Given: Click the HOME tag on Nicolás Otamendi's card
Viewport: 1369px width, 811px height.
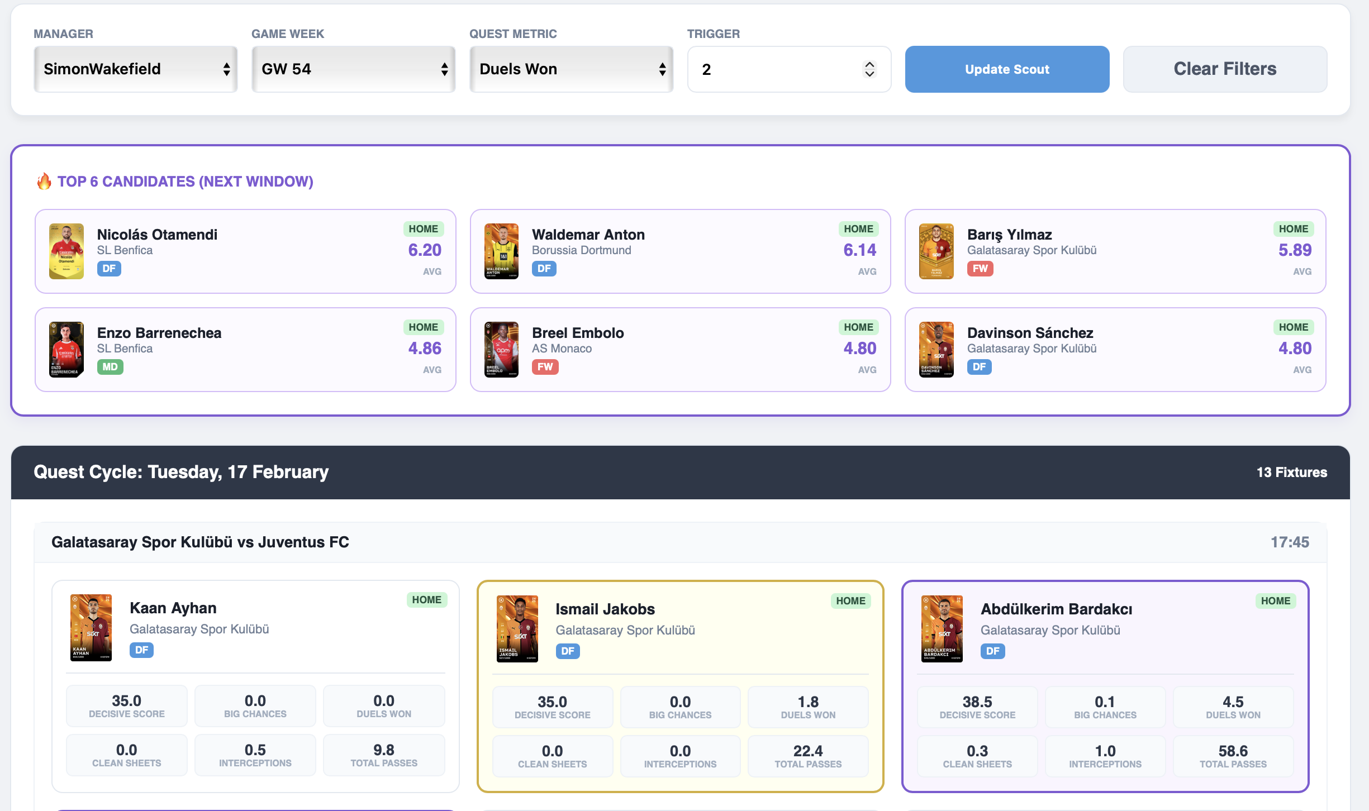Looking at the screenshot, I should (x=424, y=229).
